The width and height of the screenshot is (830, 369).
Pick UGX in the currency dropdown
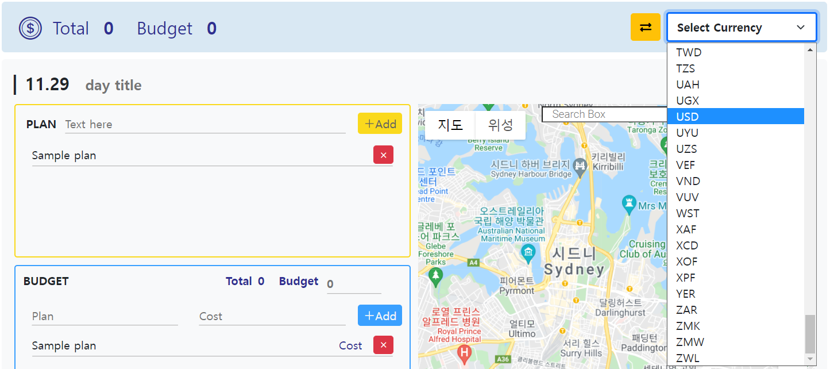[736, 100]
